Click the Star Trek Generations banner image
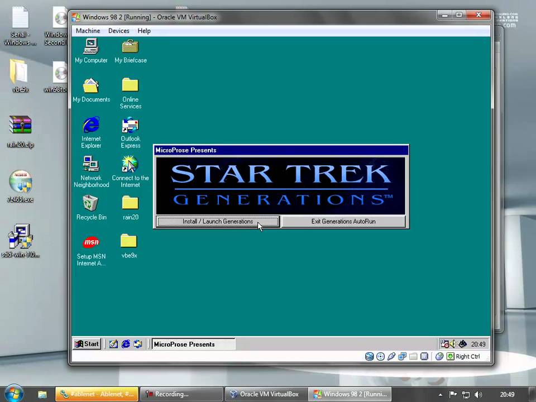 click(x=281, y=186)
